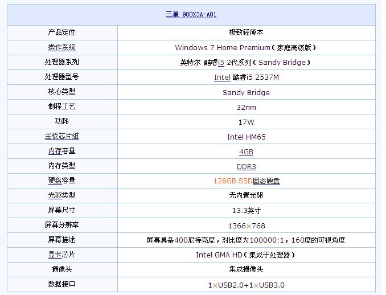The width and height of the screenshot is (386, 295).
Task: Select the 1366×768 value
Action: tap(247, 226)
